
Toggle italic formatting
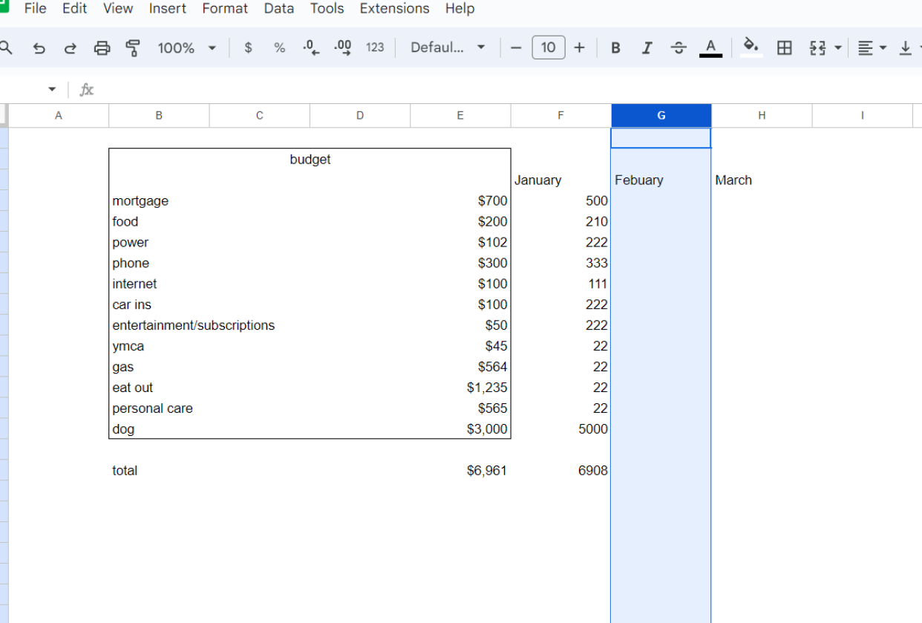pyautogui.click(x=647, y=48)
